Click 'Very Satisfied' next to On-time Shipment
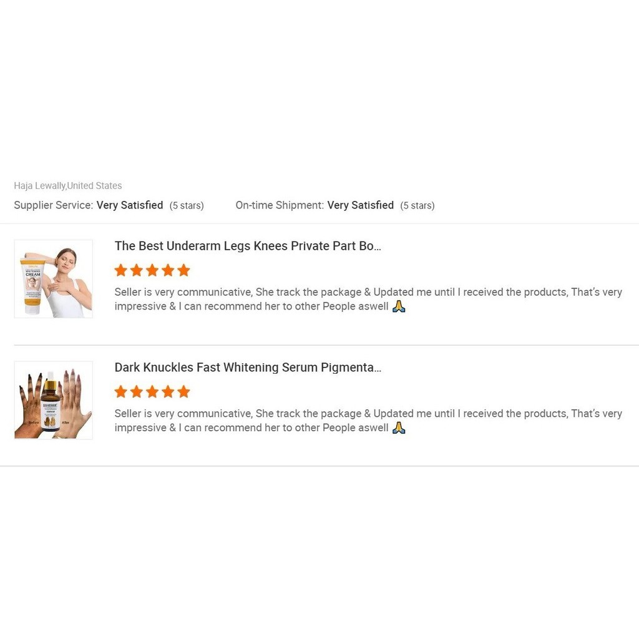Screen dimensions: 639x639 (360, 205)
